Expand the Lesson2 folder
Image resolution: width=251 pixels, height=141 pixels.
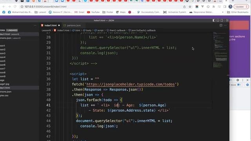point(19,50)
